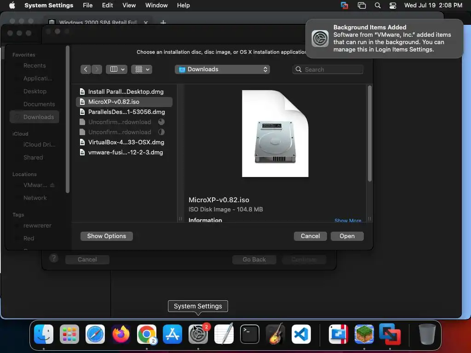Launch Minecraft from the Dock
The height and width of the screenshot is (353, 471).
364,334
